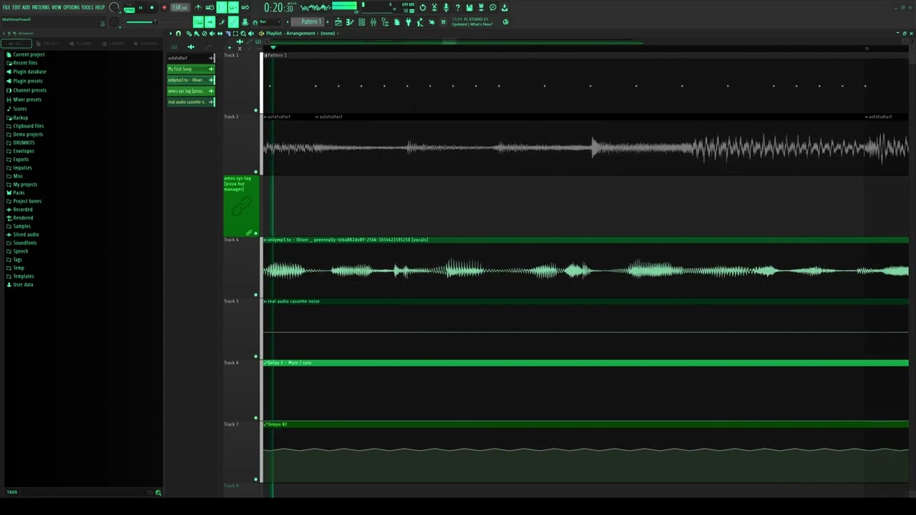Viewport: 916px width, 515px height.
Task: Select the playlist Mute tool icon
Action: tap(212, 34)
